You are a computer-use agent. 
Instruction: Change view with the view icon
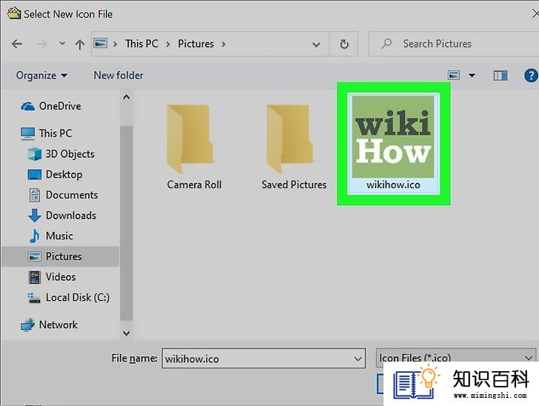click(x=454, y=75)
